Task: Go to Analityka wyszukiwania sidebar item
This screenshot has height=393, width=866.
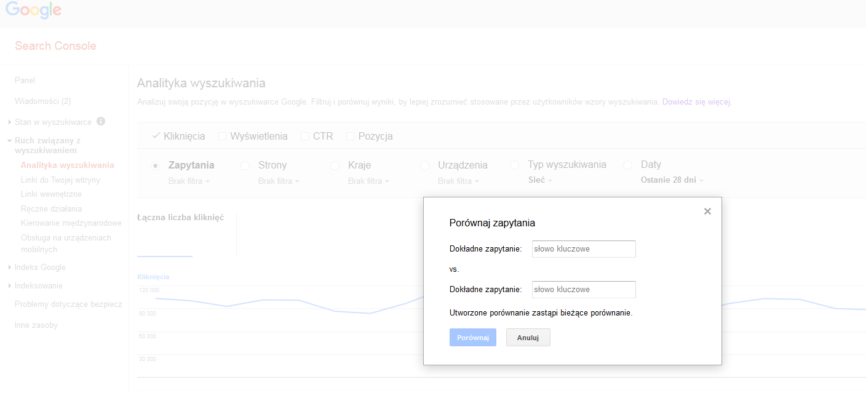Action: [68, 165]
